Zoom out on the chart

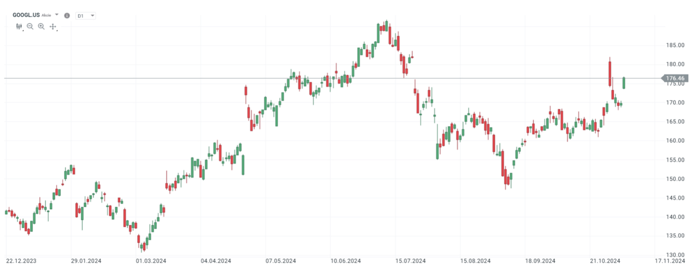point(30,27)
